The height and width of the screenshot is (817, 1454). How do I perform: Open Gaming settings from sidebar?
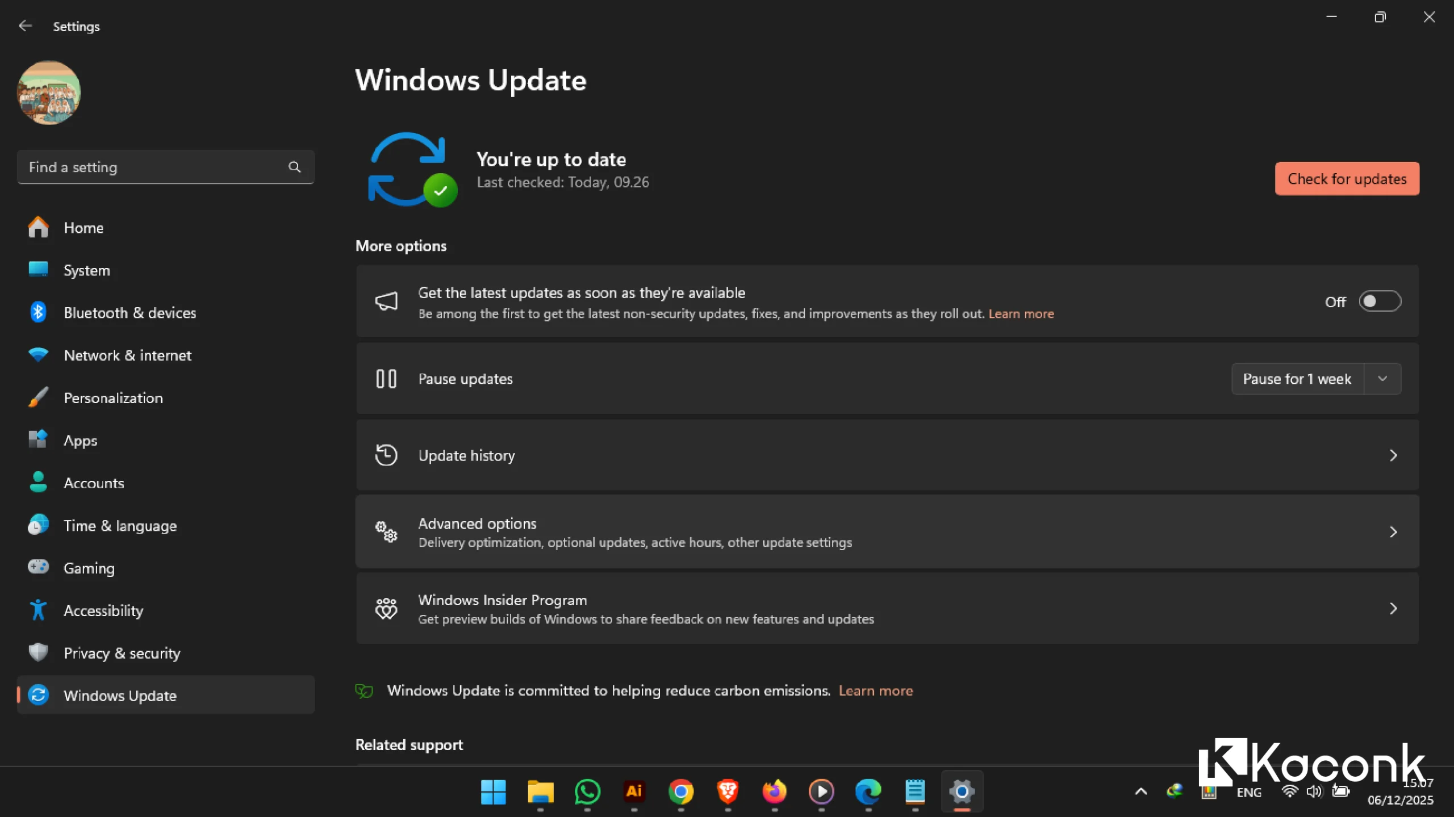pos(89,568)
